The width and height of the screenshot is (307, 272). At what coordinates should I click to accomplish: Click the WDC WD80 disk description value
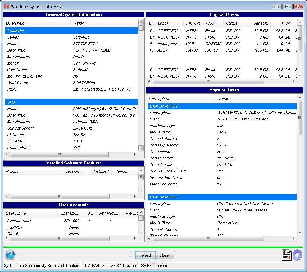257,113
